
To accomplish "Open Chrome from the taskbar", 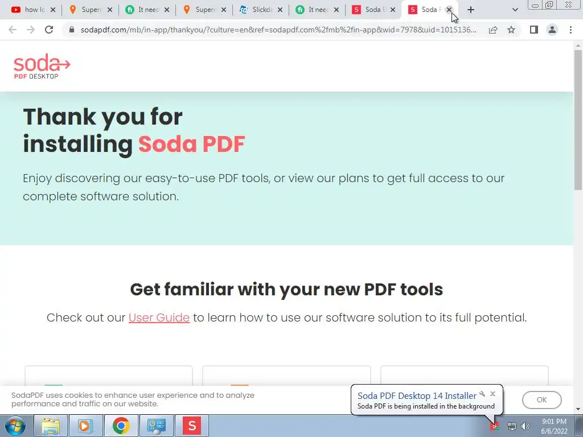I will (x=121, y=426).
